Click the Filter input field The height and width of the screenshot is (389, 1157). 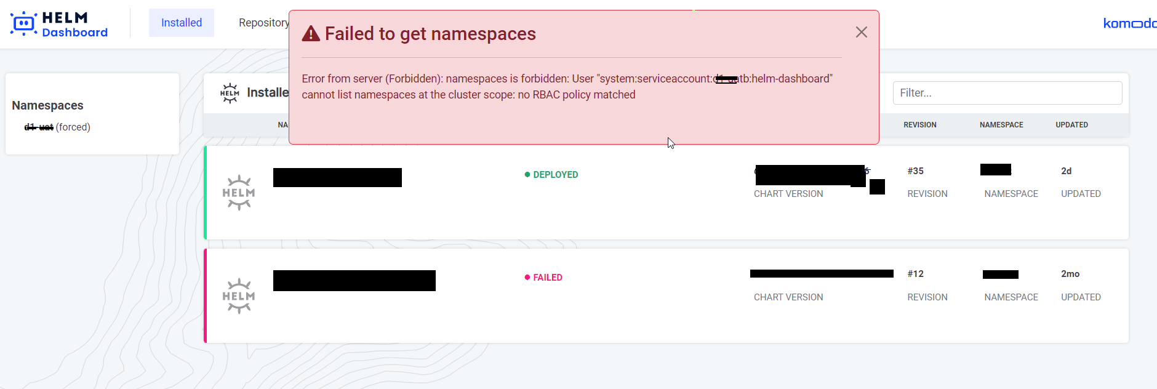point(1007,92)
